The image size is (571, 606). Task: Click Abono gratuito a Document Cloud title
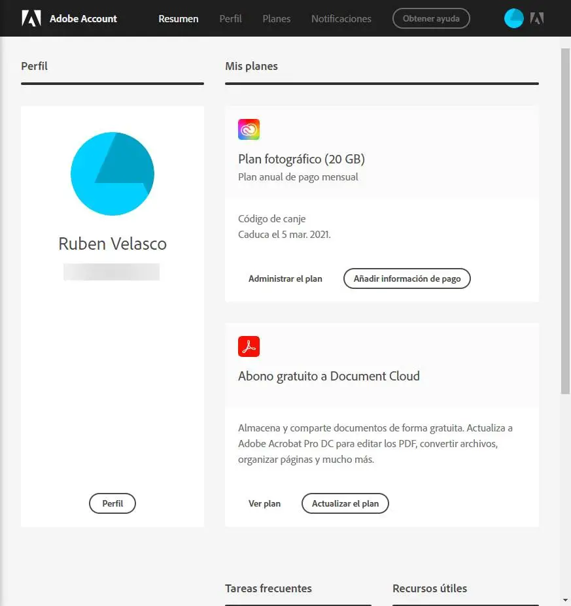(x=329, y=376)
